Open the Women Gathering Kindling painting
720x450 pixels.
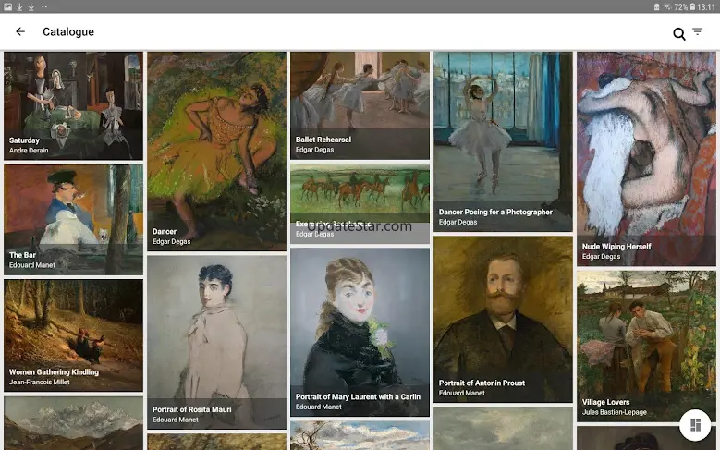(x=73, y=335)
